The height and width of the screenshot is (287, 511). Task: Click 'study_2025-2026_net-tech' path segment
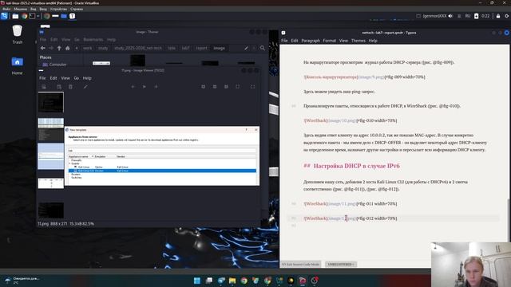pos(138,48)
